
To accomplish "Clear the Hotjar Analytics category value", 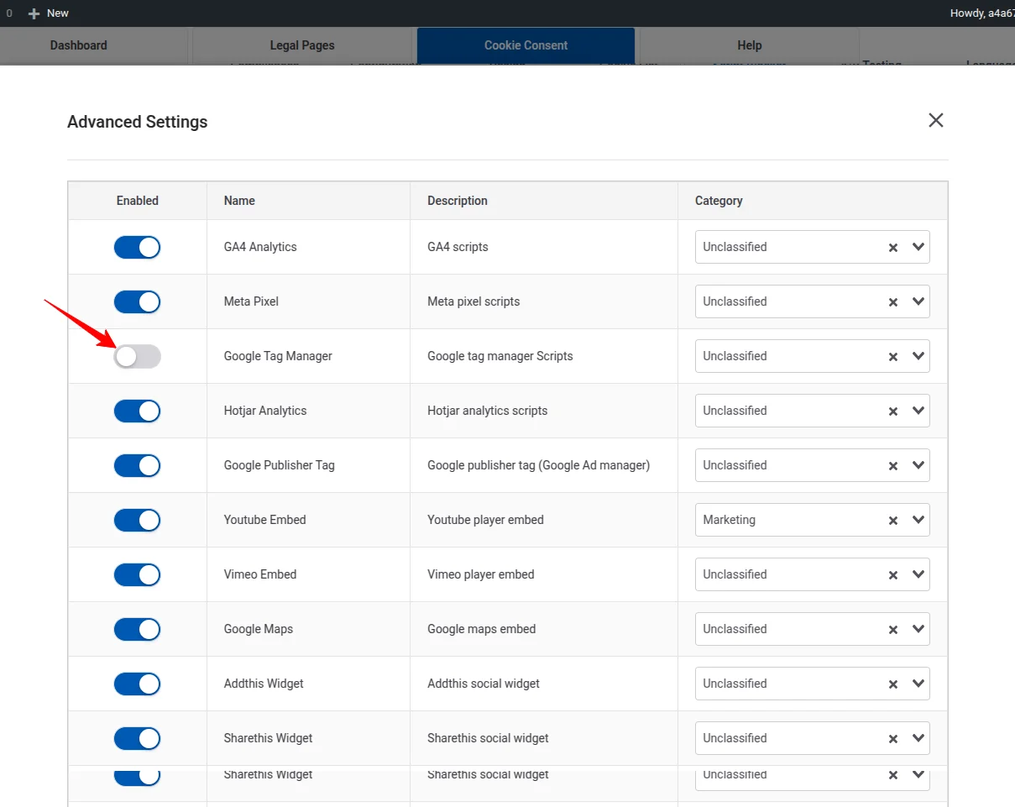I will click(x=893, y=411).
